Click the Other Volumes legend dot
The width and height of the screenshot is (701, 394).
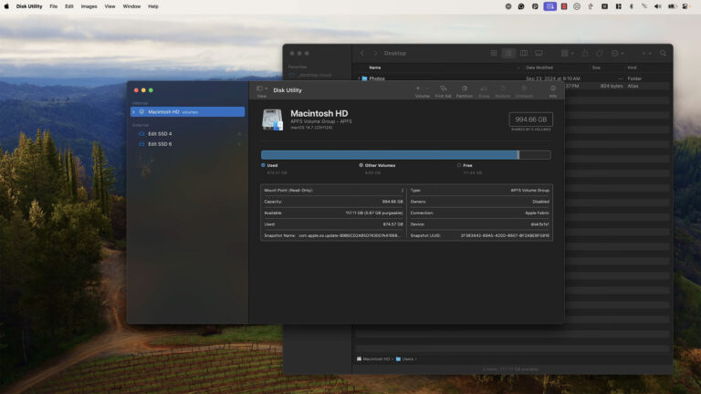coord(361,165)
